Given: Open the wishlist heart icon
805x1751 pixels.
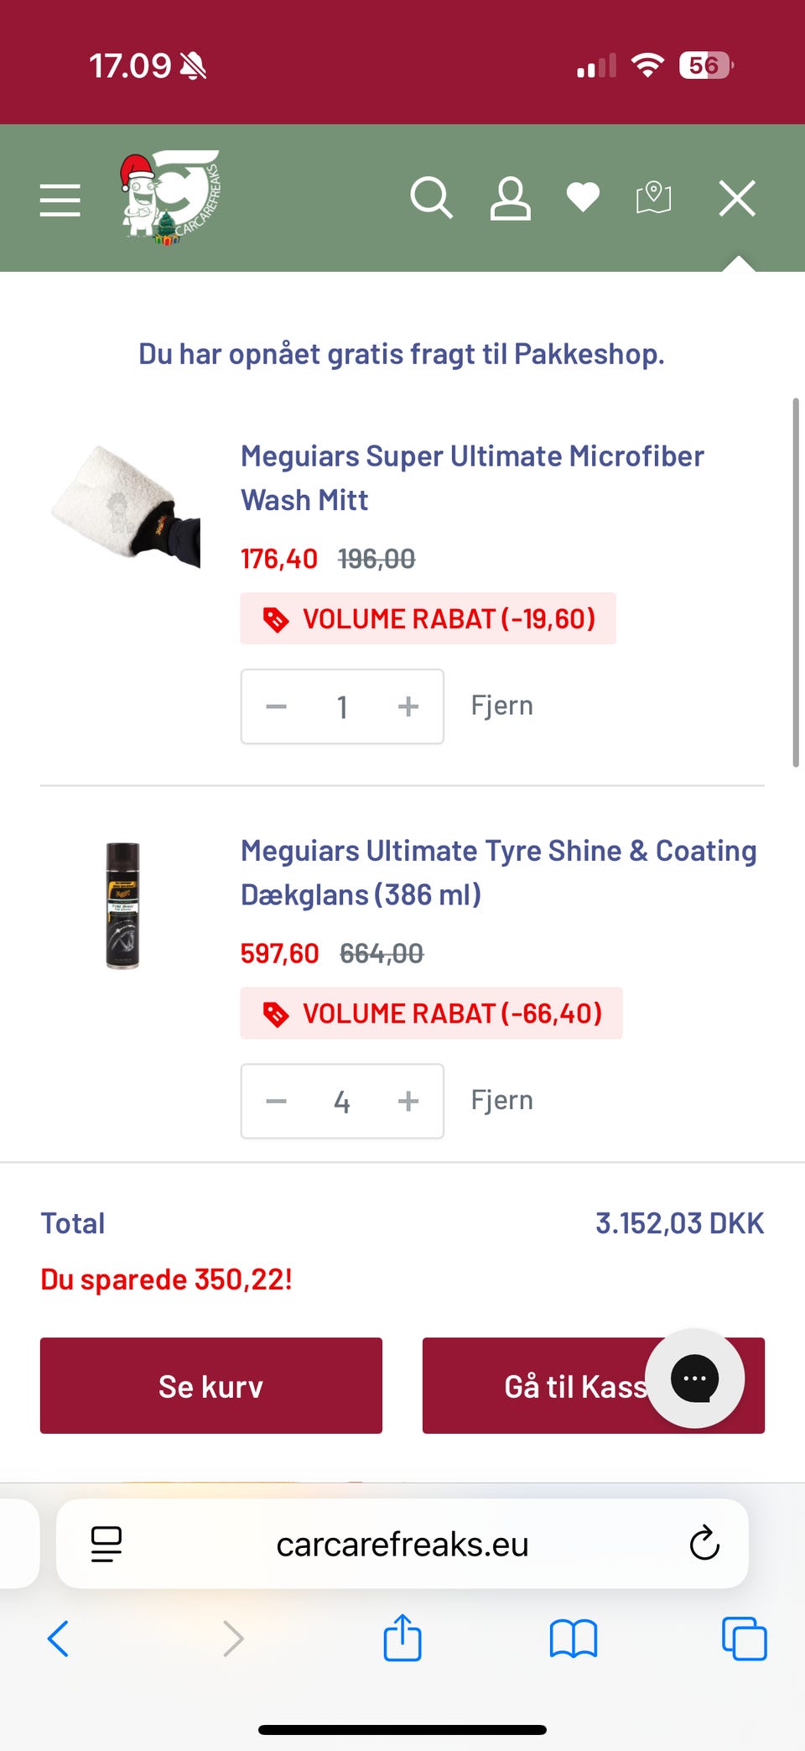Looking at the screenshot, I should [583, 198].
